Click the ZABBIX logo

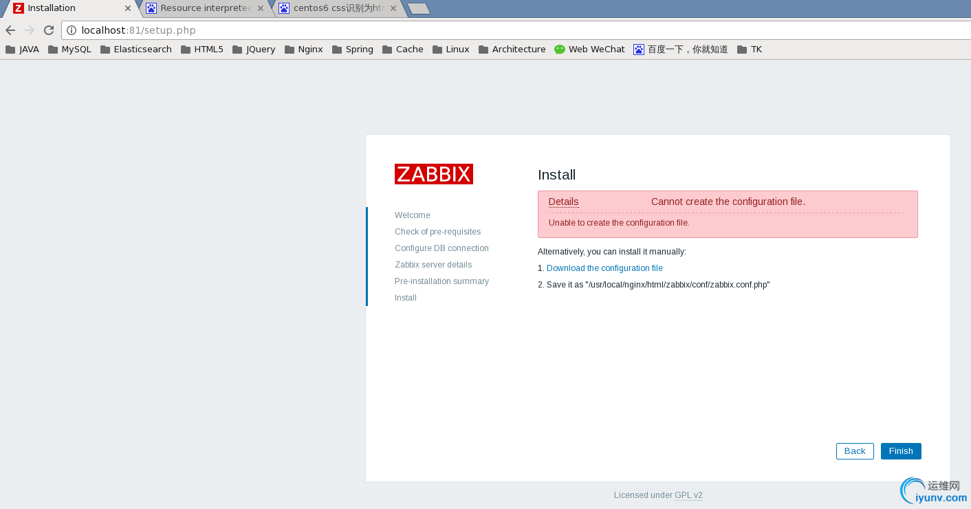tap(434, 174)
